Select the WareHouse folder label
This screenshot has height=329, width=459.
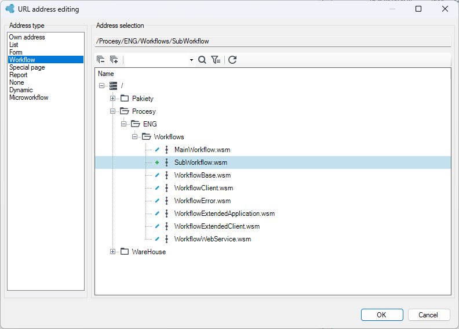coord(149,252)
